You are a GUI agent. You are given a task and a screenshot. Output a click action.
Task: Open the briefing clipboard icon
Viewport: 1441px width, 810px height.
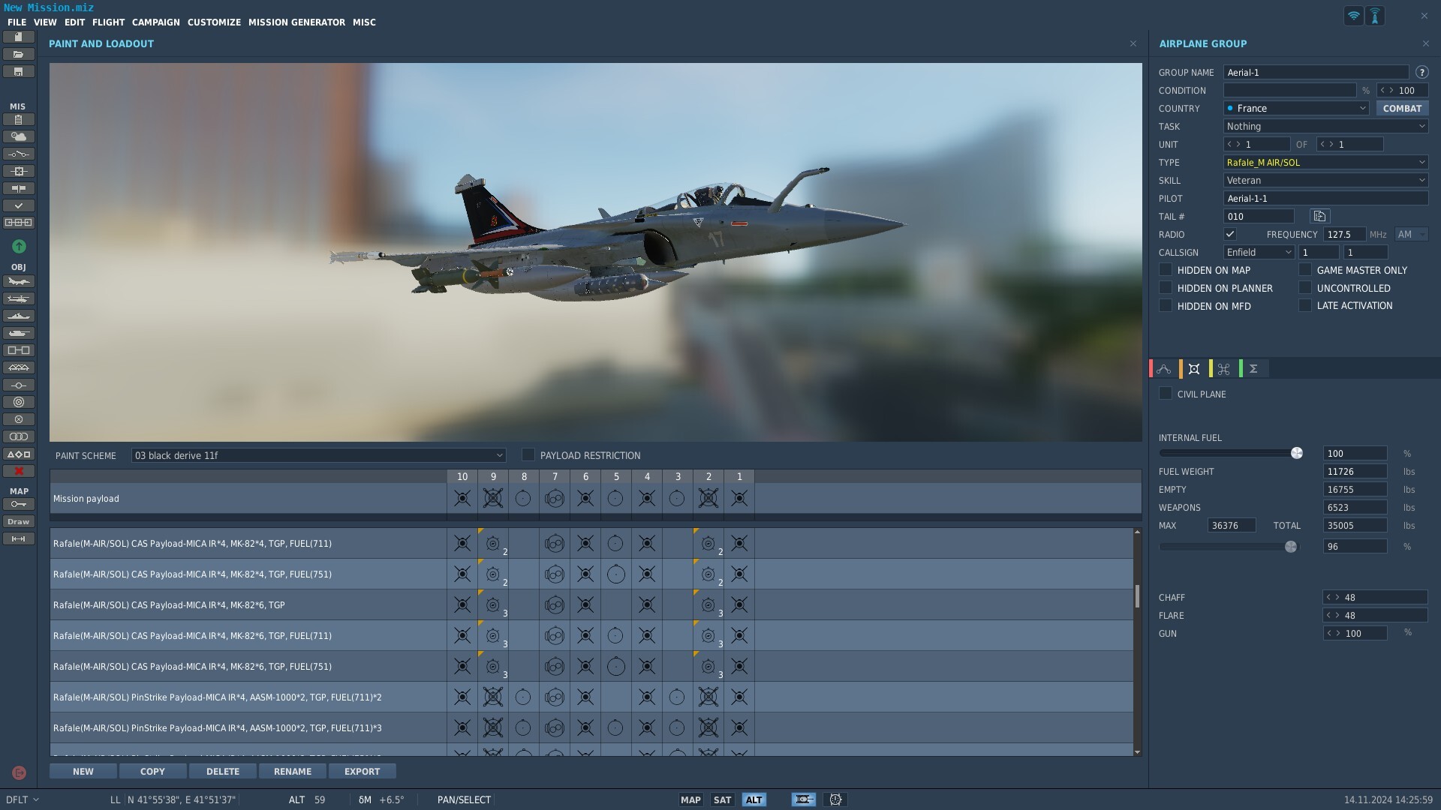[19, 119]
